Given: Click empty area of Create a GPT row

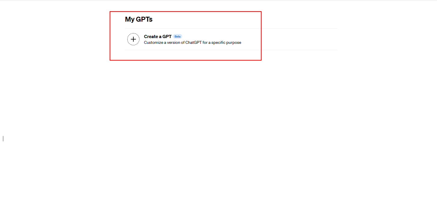Looking at the screenshot, I should point(289,39).
